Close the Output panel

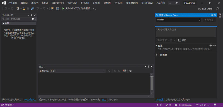pos(151,67)
